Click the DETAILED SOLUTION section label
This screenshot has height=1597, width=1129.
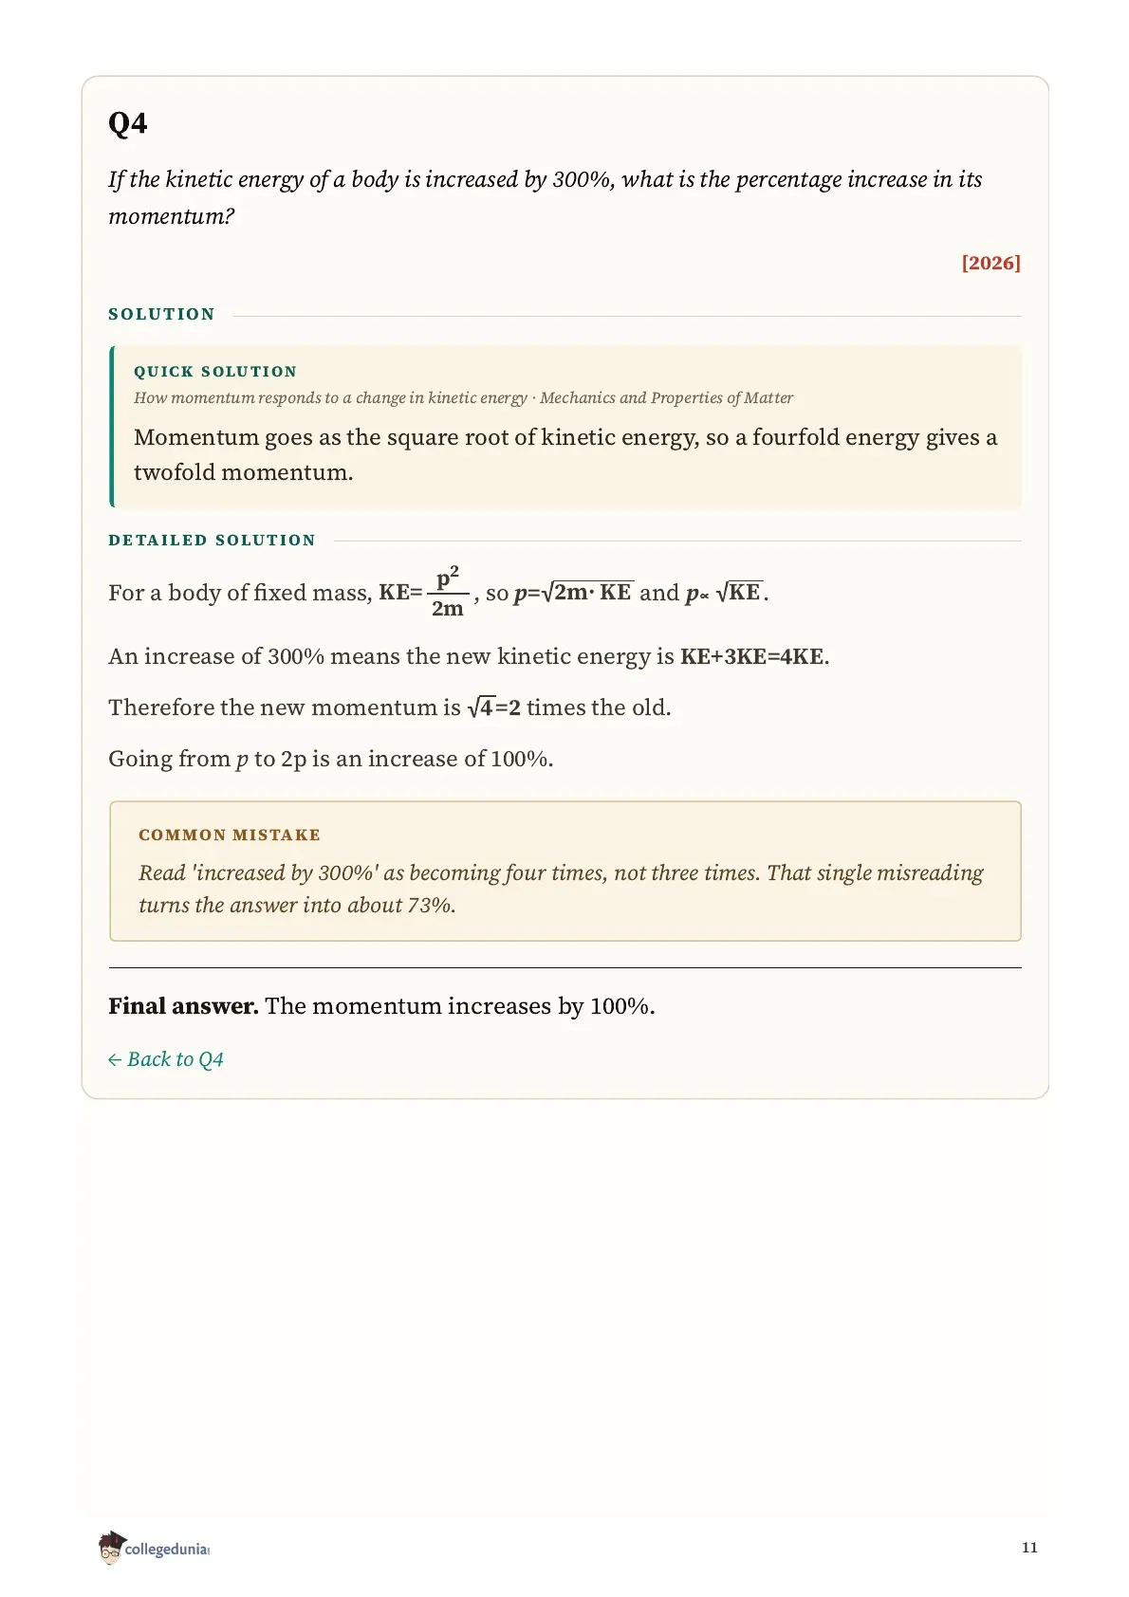pos(212,540)
